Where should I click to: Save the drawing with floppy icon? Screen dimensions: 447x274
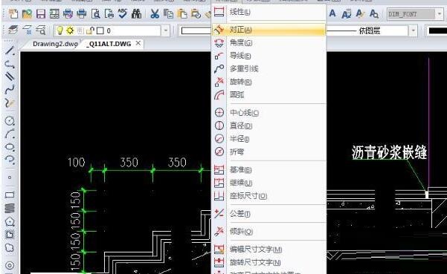point(40,13)
